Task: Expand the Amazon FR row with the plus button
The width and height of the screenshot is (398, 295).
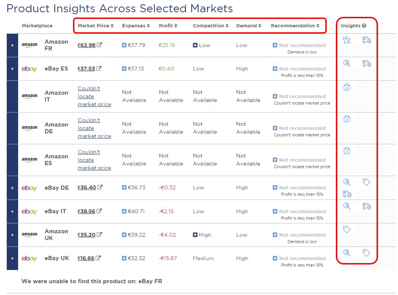Action: 12,45
